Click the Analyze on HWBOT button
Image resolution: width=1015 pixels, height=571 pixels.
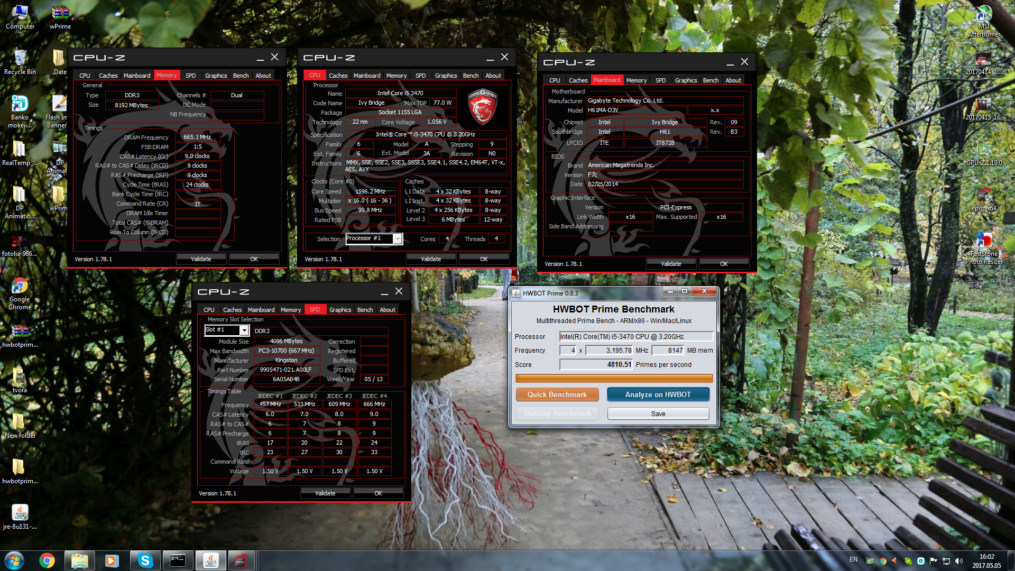pyautogui.click(x=658, y=394)
